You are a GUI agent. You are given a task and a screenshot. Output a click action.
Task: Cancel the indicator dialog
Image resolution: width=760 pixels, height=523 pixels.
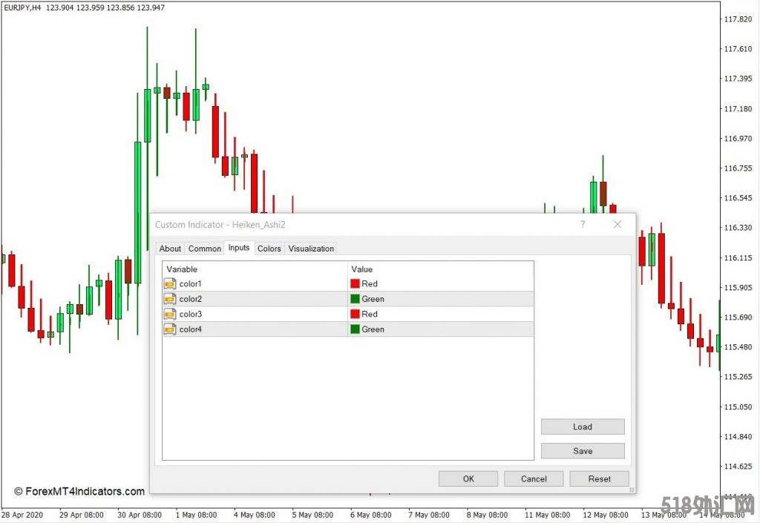(x=534, y=479)
